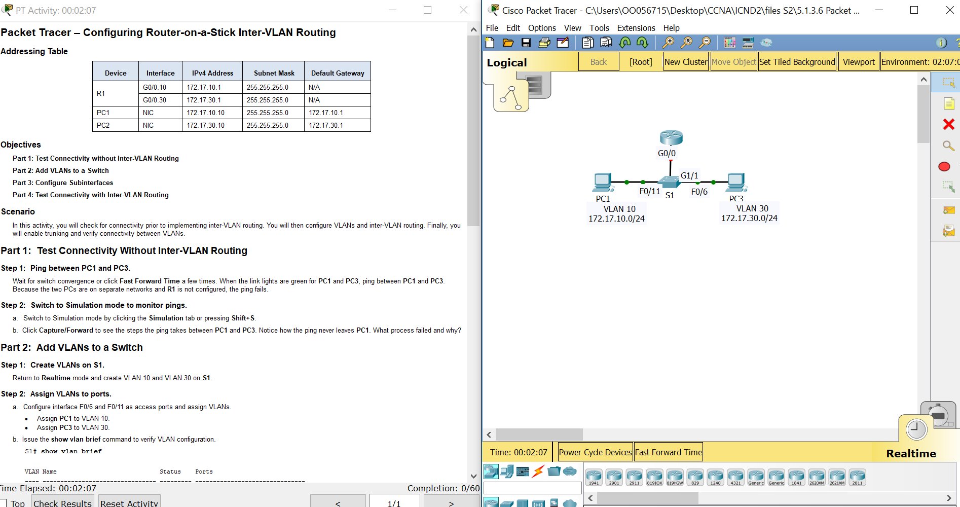Open the Tools menu

(x=599, y=28)
